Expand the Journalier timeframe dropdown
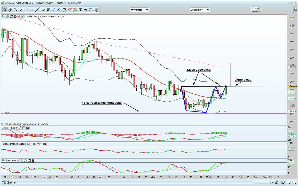 click(x=200, y=10)
